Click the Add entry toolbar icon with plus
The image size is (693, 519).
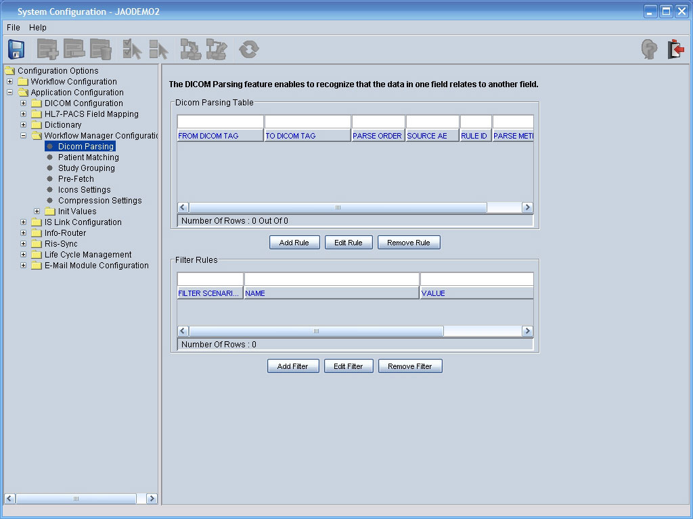pos(47,49)
